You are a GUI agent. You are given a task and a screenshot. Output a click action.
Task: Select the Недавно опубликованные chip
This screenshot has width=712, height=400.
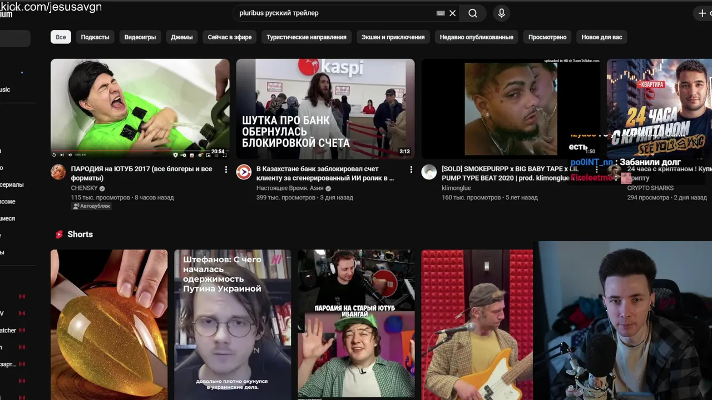click(476, 37)
